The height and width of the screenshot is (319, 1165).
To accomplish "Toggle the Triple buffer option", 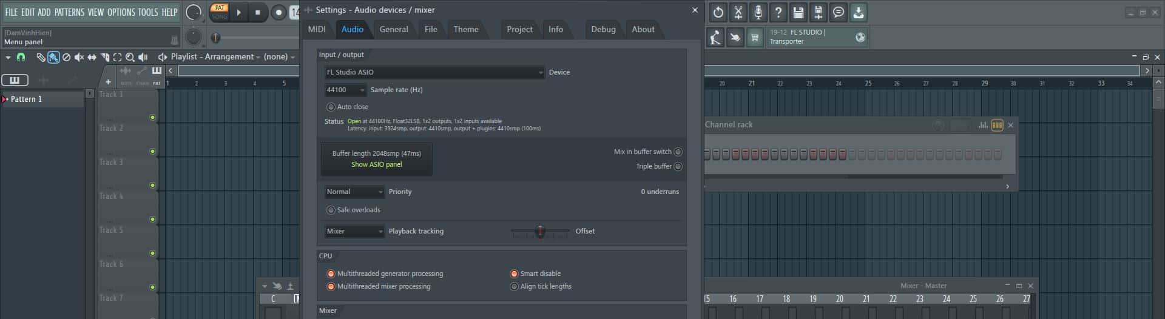I will [678, 166].
